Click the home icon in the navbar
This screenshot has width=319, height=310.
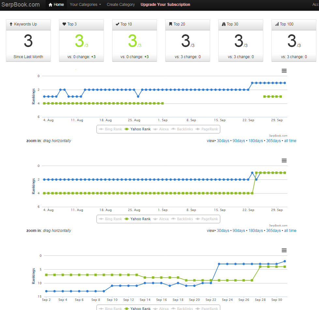[x=51, y=5]
